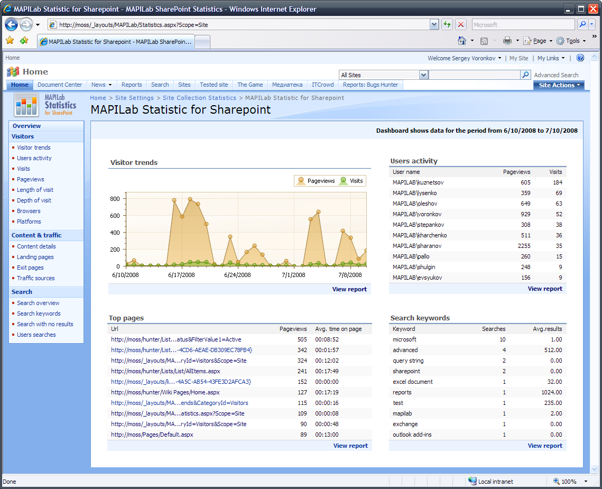Open the Users activity sidebar link
Screen dimensions: 602x489
point(34,158)
